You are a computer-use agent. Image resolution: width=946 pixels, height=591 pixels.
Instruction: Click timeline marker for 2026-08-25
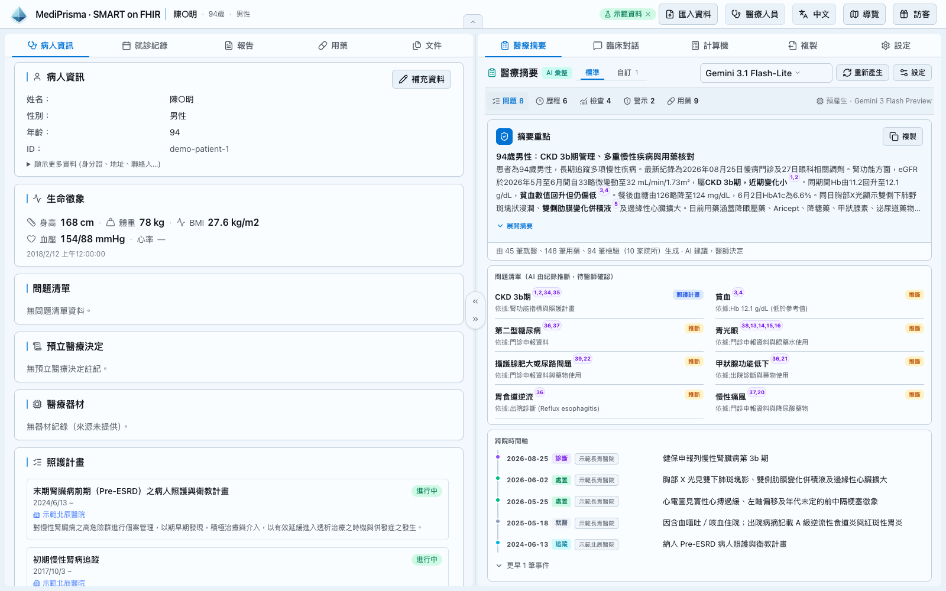(498, 457)
